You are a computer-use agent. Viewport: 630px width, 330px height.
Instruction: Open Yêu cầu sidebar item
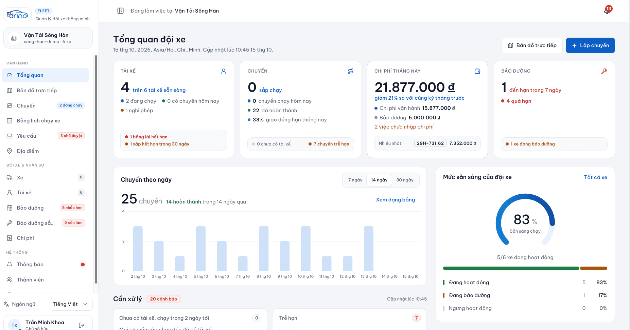(46, 136)
